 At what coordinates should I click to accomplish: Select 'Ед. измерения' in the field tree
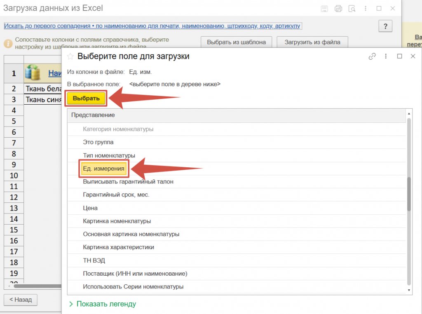104,169
